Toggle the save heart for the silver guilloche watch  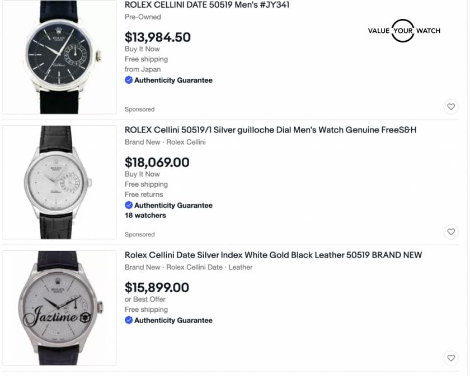tap(451, 230)
